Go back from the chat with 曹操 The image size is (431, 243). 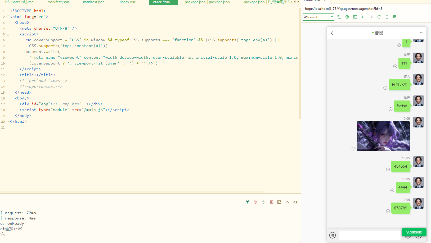[x=332, y=33]
